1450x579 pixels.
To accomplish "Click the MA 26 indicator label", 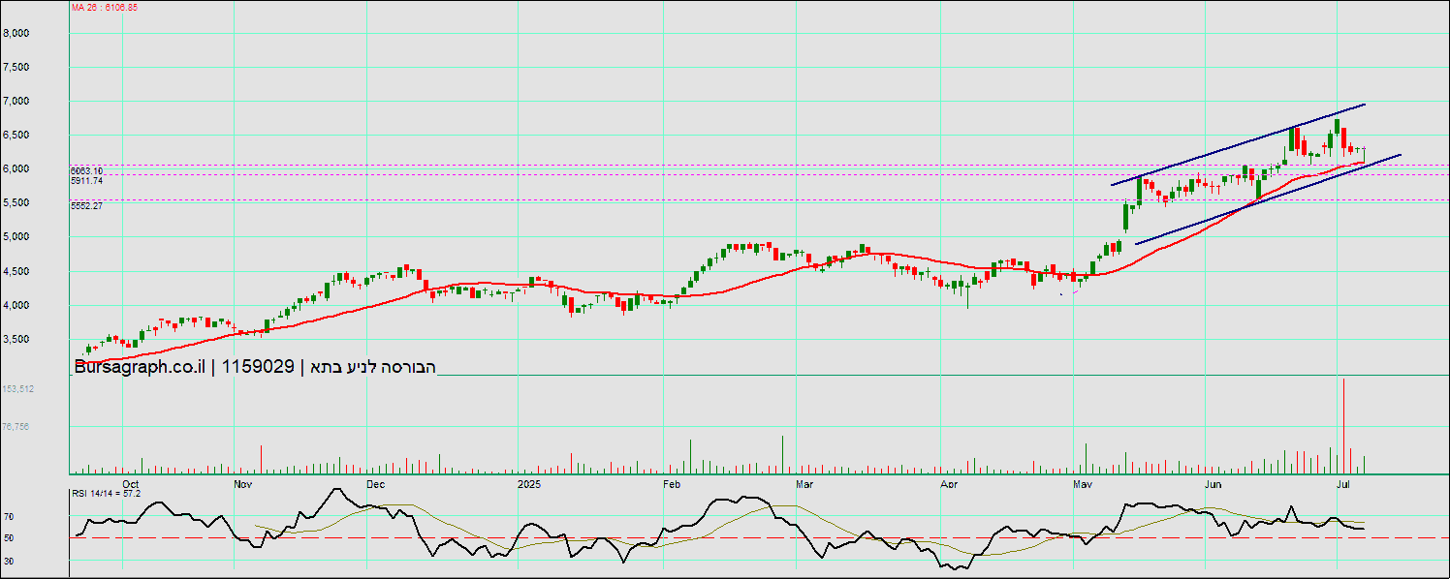I will pos(105,7).
